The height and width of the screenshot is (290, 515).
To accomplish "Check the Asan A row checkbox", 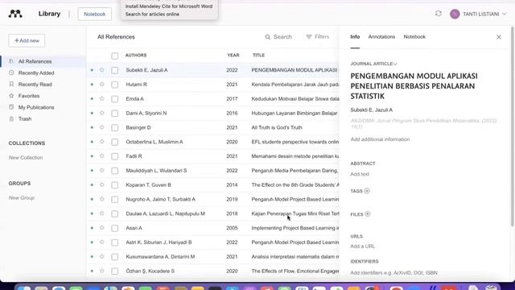I will (x=114, y=228).
